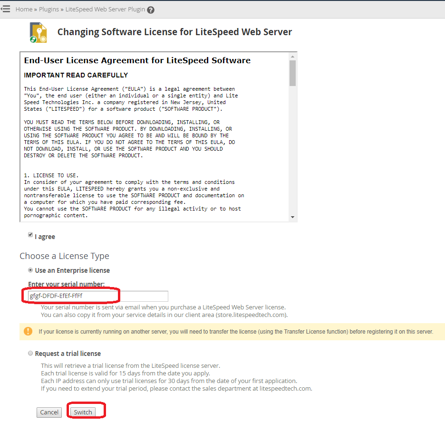This screenshot has width=445, height=422.
Task: Click the 'Transfer License function' warning message
Action: coord(236,332)
